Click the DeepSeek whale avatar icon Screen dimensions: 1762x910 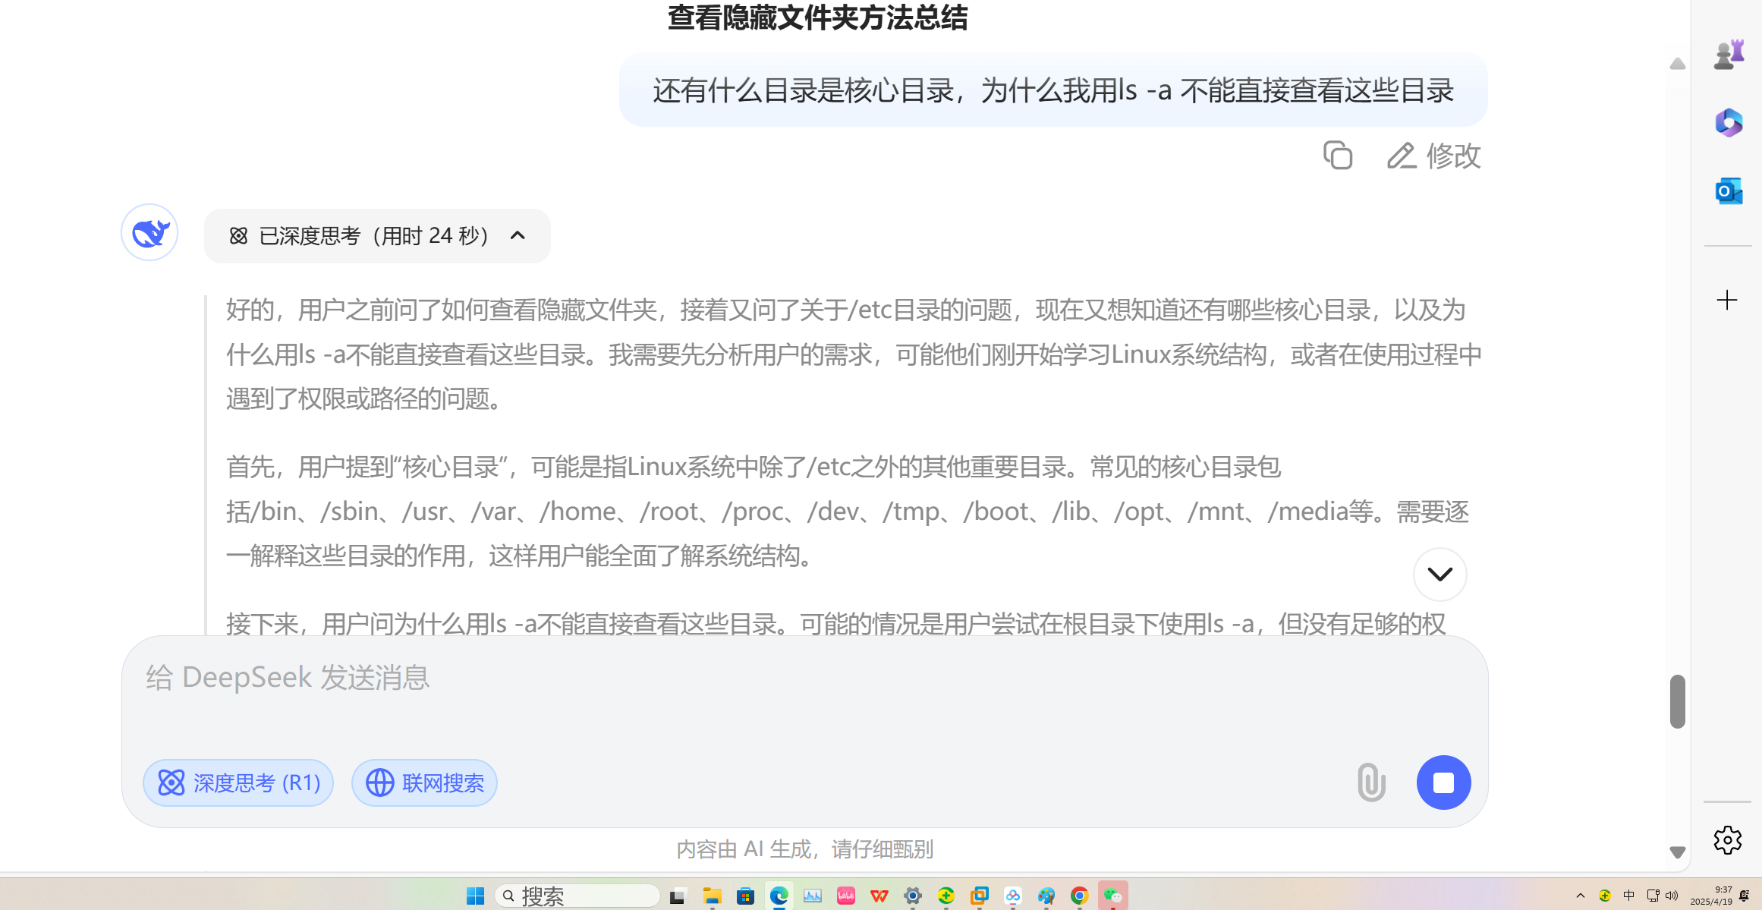149,232
